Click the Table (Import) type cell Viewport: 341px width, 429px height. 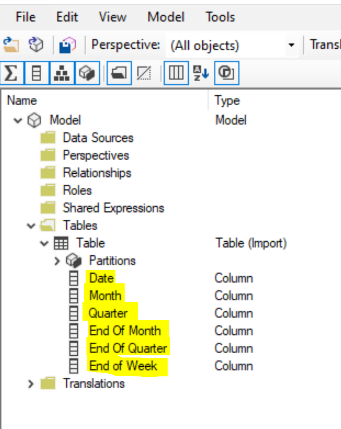point(251,243)
